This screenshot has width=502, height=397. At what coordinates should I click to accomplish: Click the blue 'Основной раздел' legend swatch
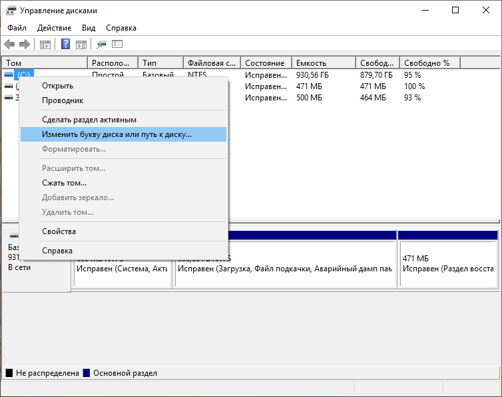87,373
